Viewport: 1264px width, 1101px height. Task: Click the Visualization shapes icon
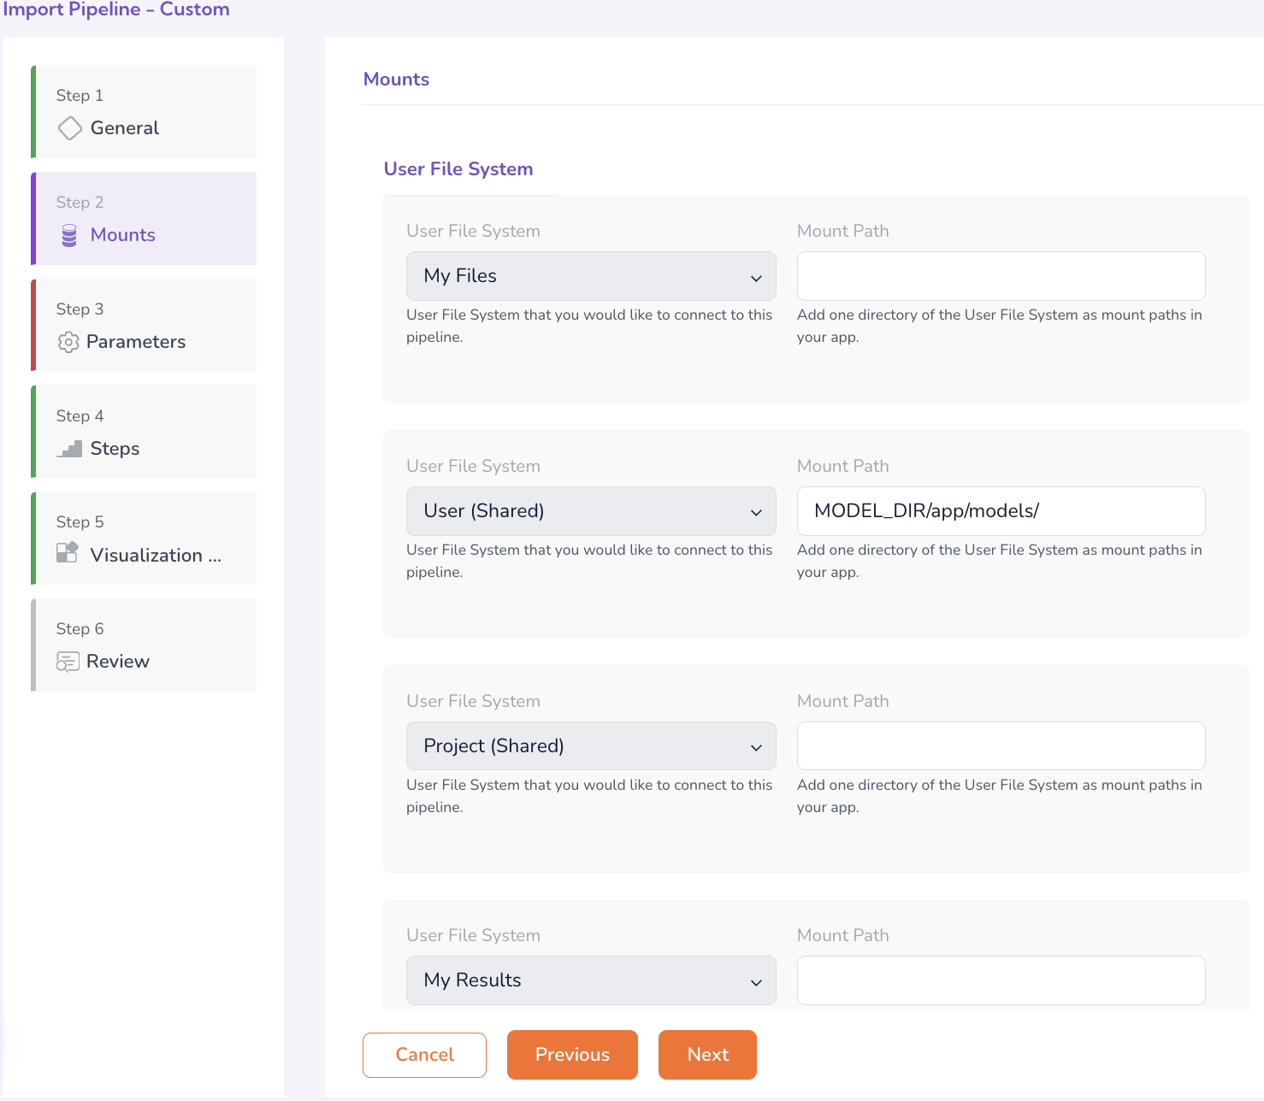coord(68,553)
